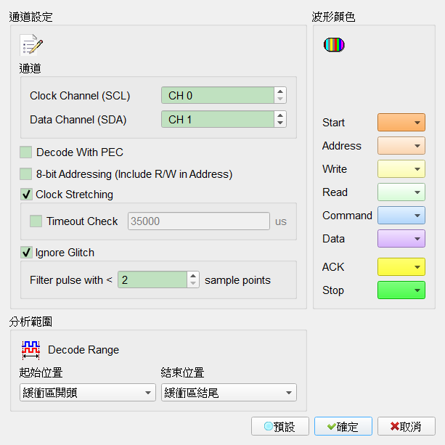Click the 35000 timeout value field

(199, 221)
